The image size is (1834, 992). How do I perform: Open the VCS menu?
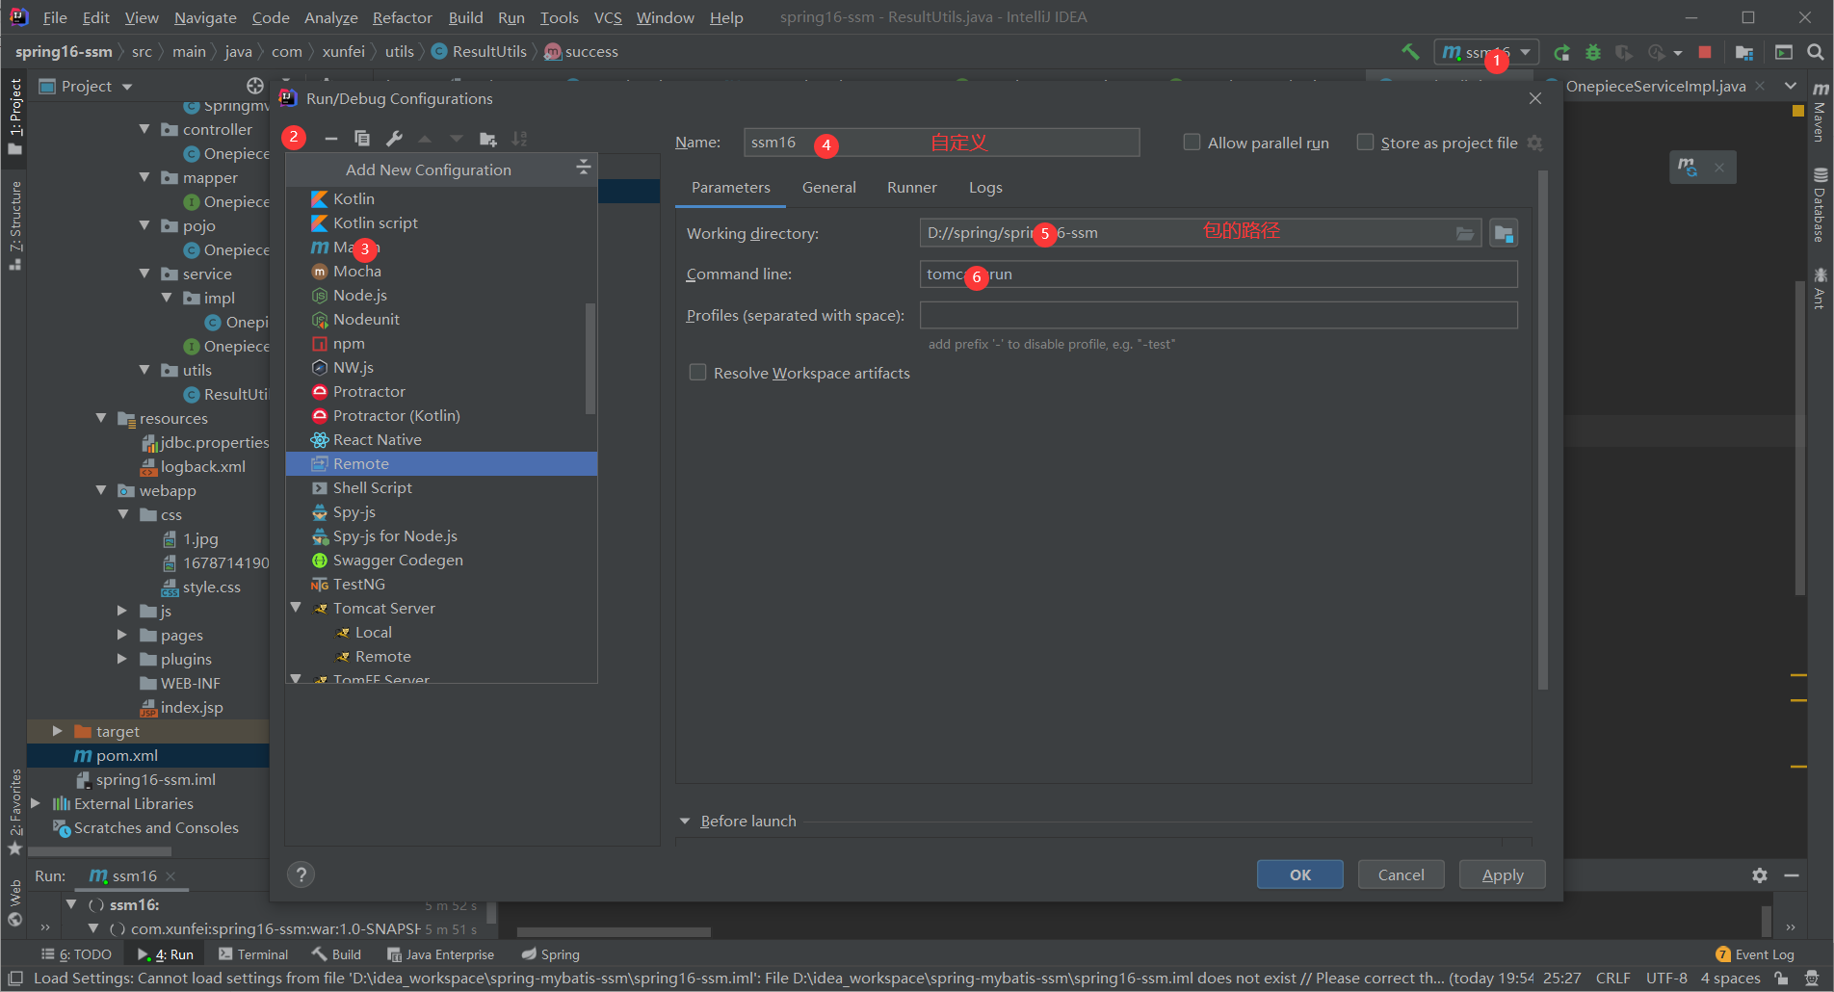click(x=608, y=17)
